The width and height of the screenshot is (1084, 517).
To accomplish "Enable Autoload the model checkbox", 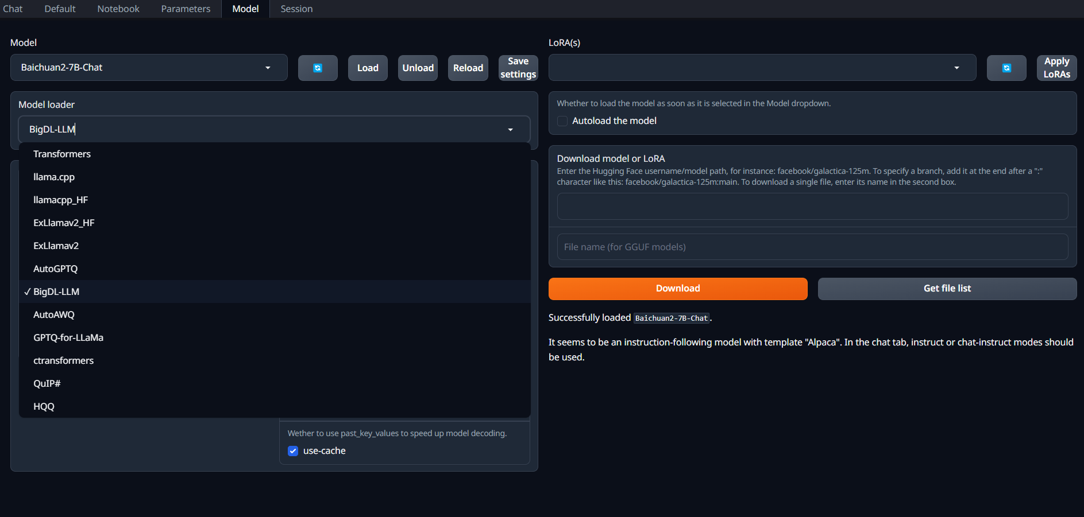I will point(562,120).
